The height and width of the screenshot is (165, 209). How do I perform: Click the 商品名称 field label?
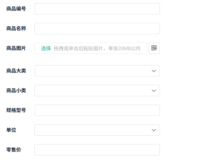click(x=16, y=28)
